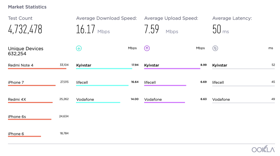Select the Redmi Note 4 device bar
280x156 pixels.
[37, 69]
